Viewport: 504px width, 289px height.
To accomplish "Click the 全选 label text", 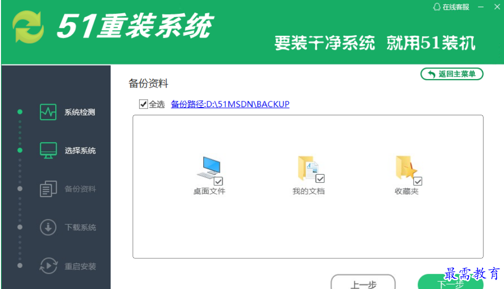I will (156, 104).
